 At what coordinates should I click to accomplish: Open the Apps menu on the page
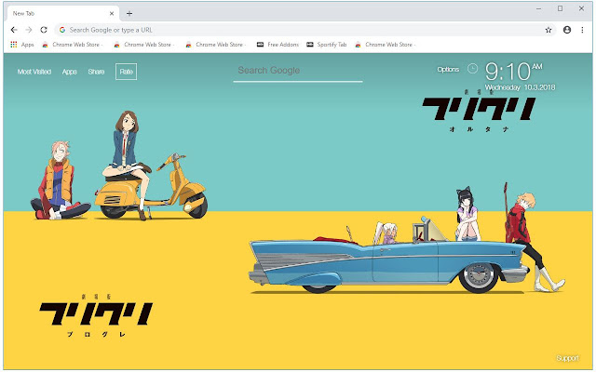click(70, 72)
